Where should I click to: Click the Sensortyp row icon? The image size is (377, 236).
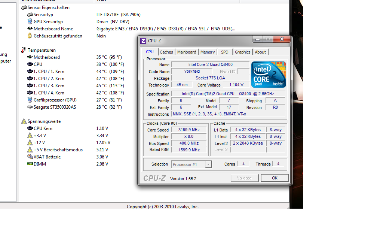(x=30, y=15)
